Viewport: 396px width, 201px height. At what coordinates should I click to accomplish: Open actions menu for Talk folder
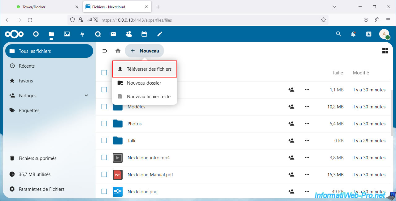307,140
